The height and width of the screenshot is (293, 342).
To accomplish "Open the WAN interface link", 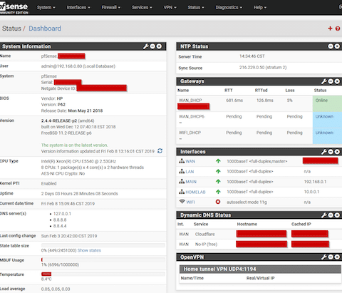I will [190, 161].
